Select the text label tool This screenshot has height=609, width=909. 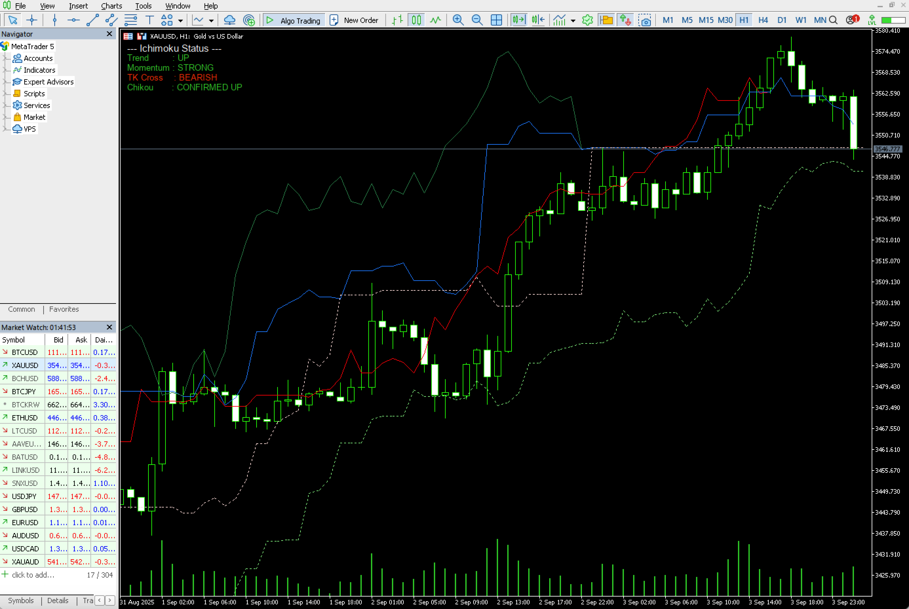tap(149, 20)
